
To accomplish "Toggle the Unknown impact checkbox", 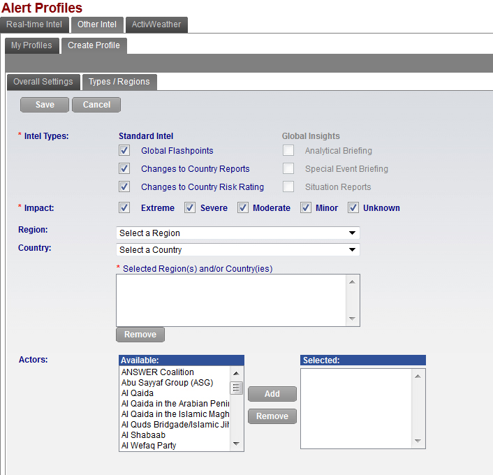I will pyautogui.click(x=353, y=207).
